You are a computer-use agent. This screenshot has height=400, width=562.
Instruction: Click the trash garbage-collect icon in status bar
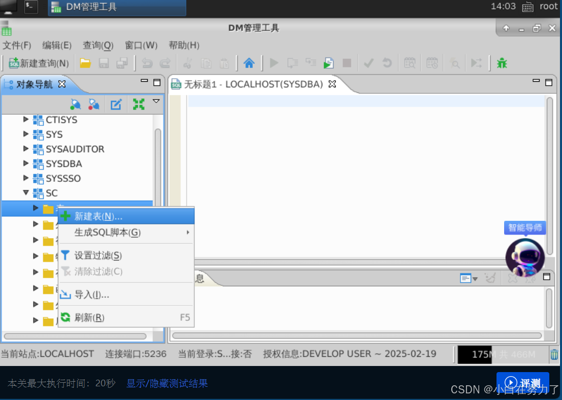(554, 354)
